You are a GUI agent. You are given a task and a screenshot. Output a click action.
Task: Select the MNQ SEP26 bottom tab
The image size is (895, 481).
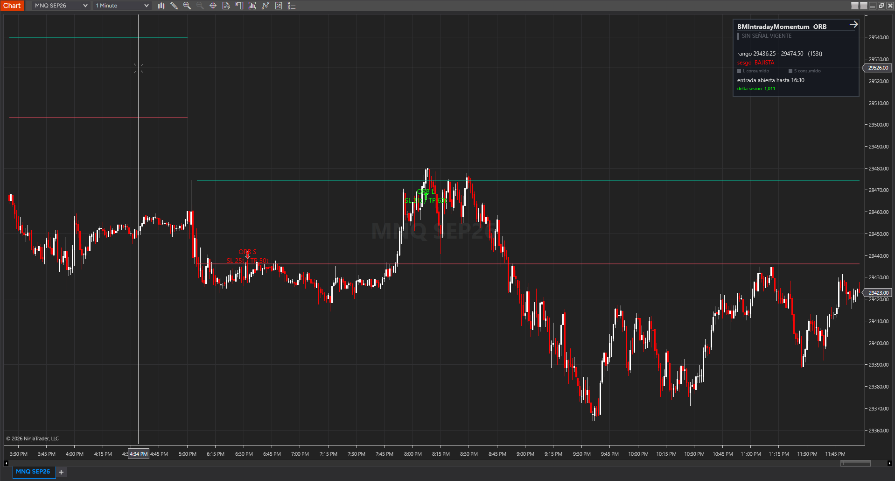click(x=33, y=472)
